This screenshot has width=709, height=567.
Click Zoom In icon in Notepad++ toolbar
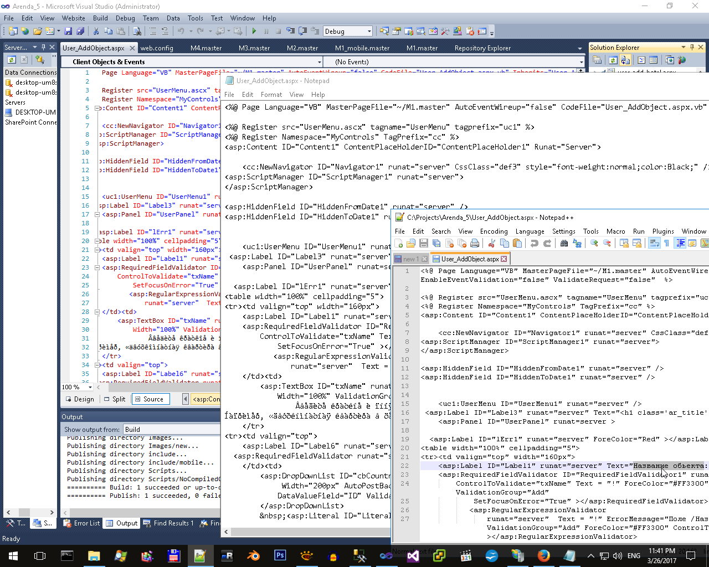[594, 243]
